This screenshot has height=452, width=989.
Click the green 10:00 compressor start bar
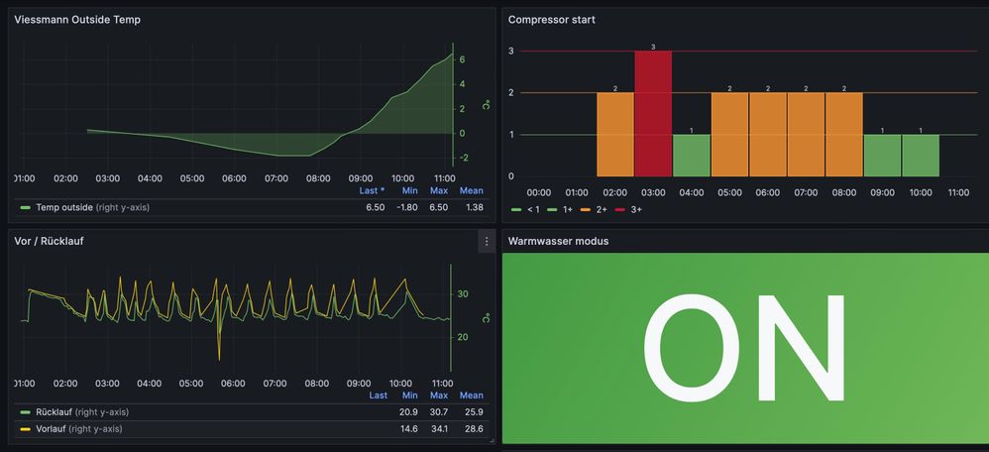point(921,156)
